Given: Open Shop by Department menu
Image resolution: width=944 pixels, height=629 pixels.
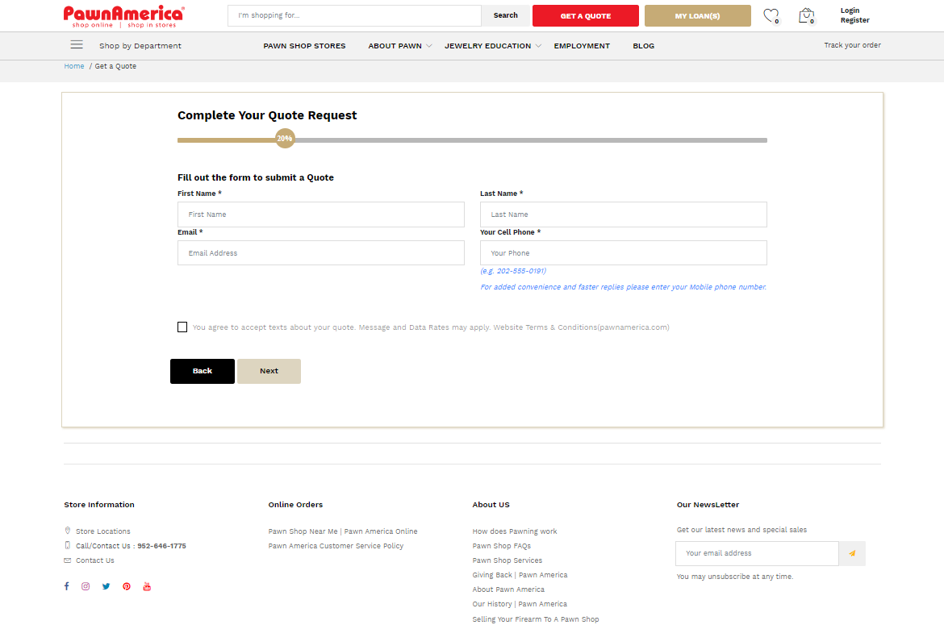Looking at the screenshot, I should pos(140,46).
